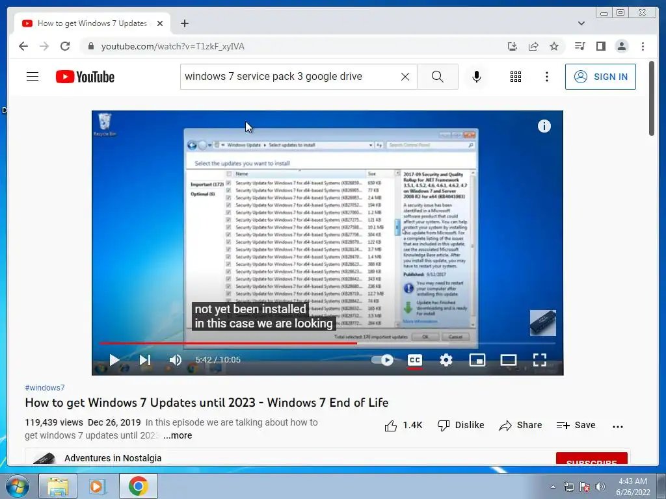Like the video (1.4K)

pyautogui.click(x=403, y=425)
